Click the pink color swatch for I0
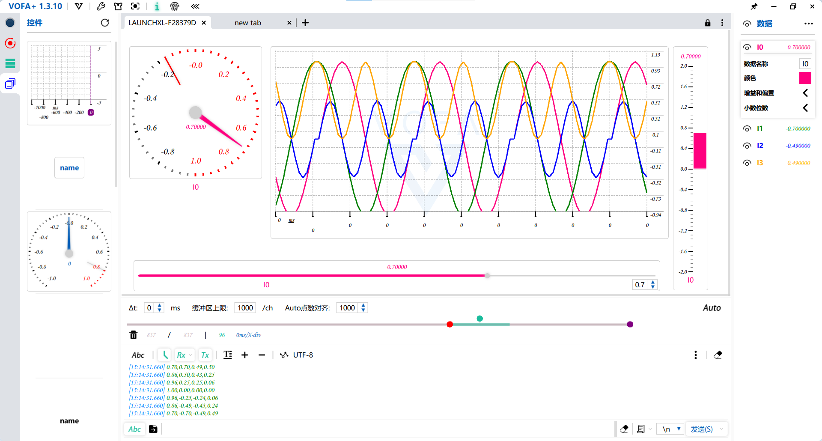The width and height of the screenshot is (822, 441). [805, 78]
